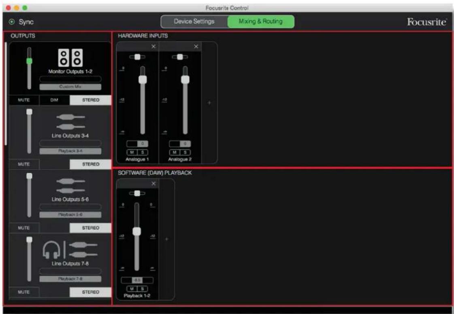The image size is (454, 314).
Task: Mute Monitor Outputs 1-2
Action: 24,100
